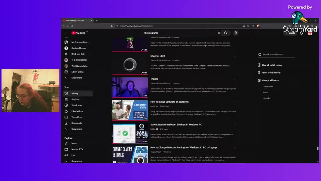Open Liked videos in the sidebar

tap(77, 111)
